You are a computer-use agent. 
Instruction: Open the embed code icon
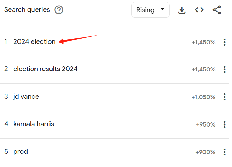click(x=199, y=10)
